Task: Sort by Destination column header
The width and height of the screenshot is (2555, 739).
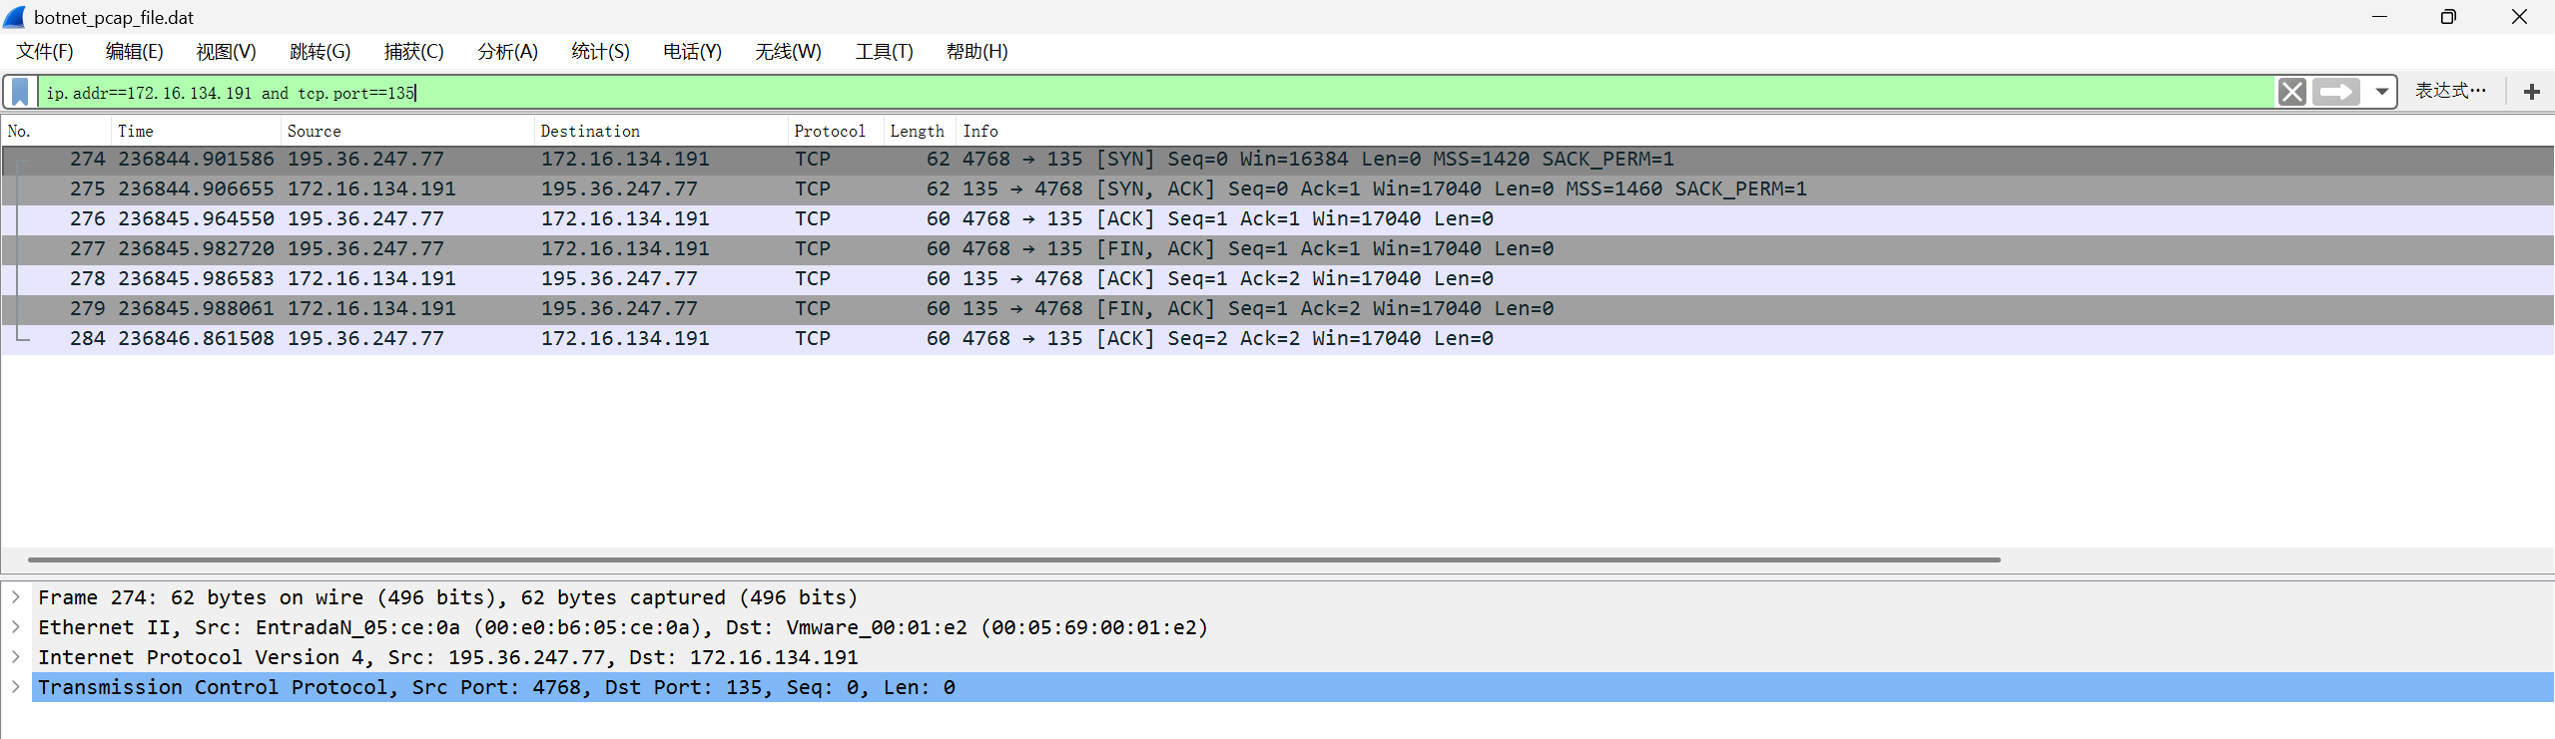Action: pyautogui.click(x=661, y=131)
